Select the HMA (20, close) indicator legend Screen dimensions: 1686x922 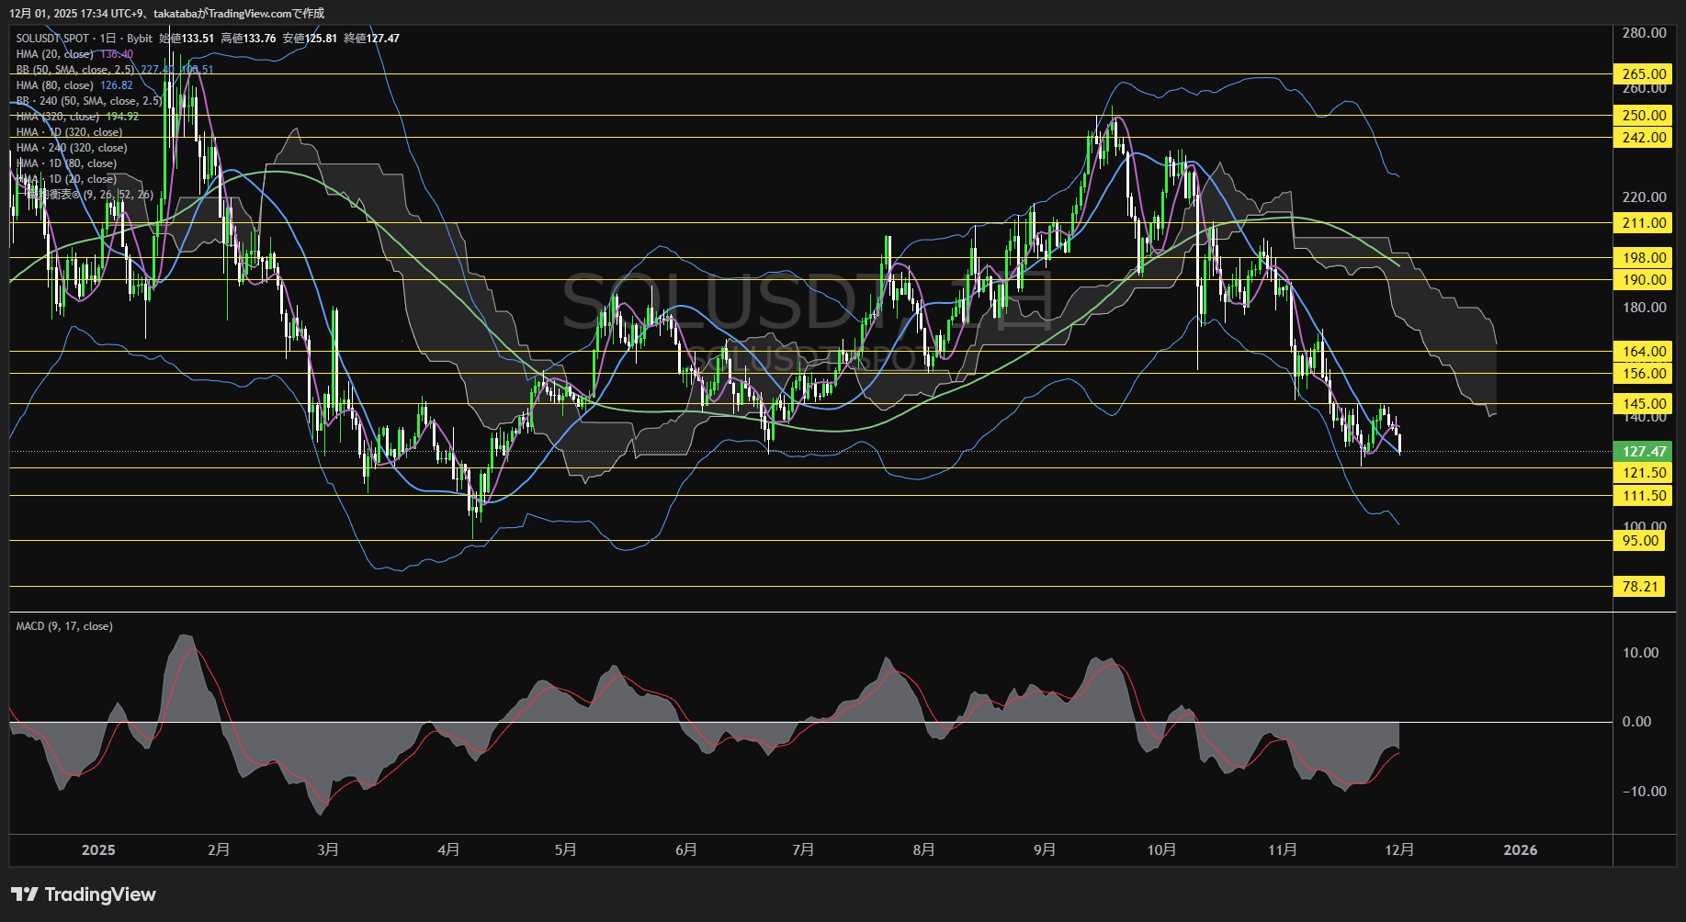pos(55,54)
